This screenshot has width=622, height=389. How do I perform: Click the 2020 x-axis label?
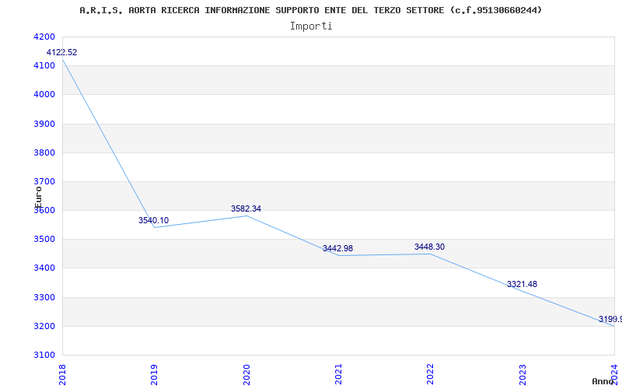click(x=246, y=374)
